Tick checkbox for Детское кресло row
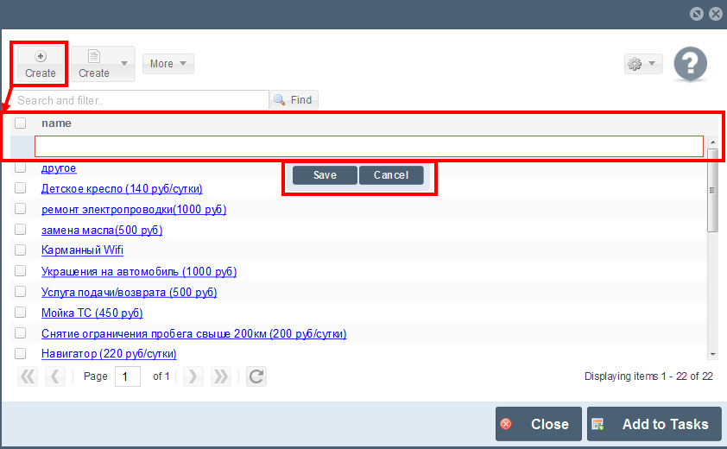 [21, 188]
